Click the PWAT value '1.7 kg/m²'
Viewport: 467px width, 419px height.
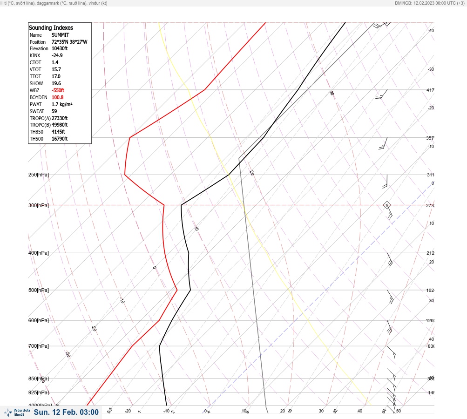[62, 104]
